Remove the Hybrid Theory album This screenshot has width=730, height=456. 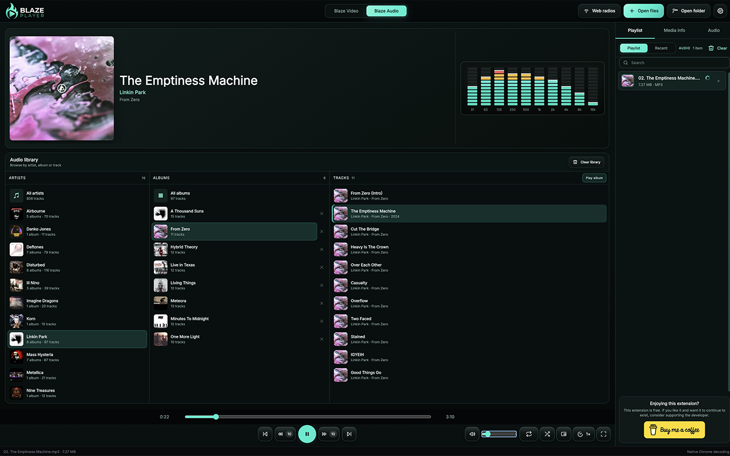pyautogui.click(x=322, y=250)
